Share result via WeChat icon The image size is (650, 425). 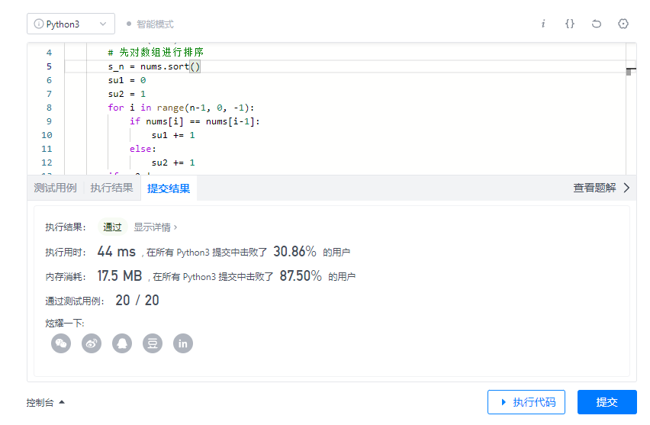61,343
